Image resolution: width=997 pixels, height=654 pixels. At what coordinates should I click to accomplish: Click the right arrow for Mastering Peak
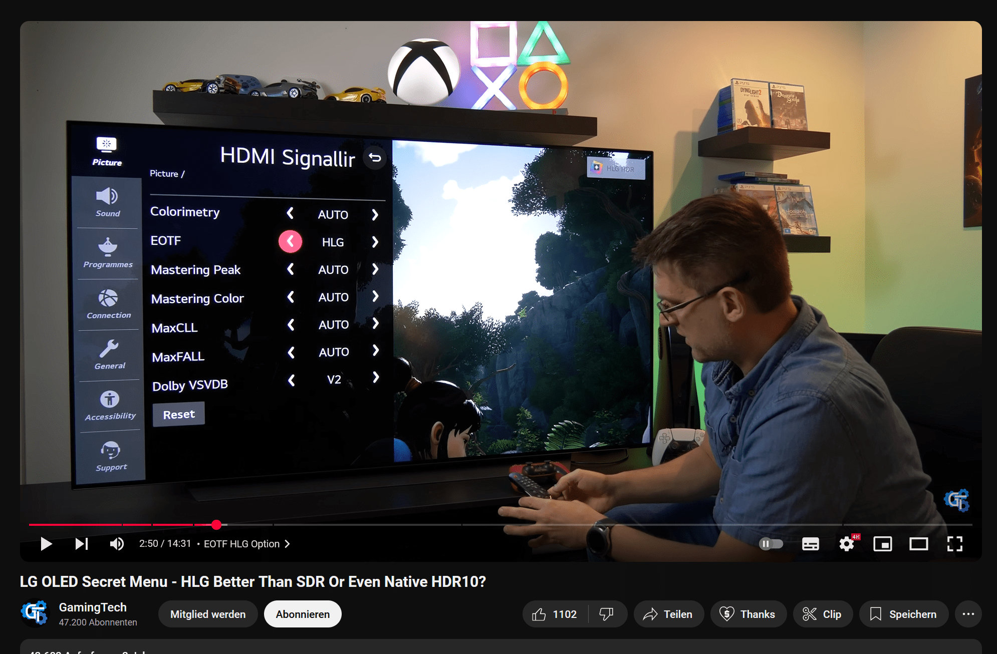coord(375,269)
